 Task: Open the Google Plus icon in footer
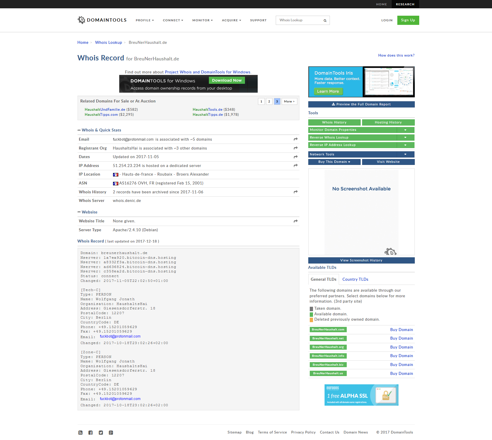coord(111,433)
